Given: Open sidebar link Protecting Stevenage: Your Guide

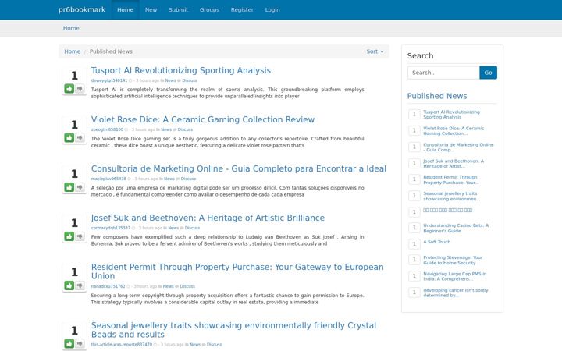Looking at the screenshot, I should coord(453,260).
